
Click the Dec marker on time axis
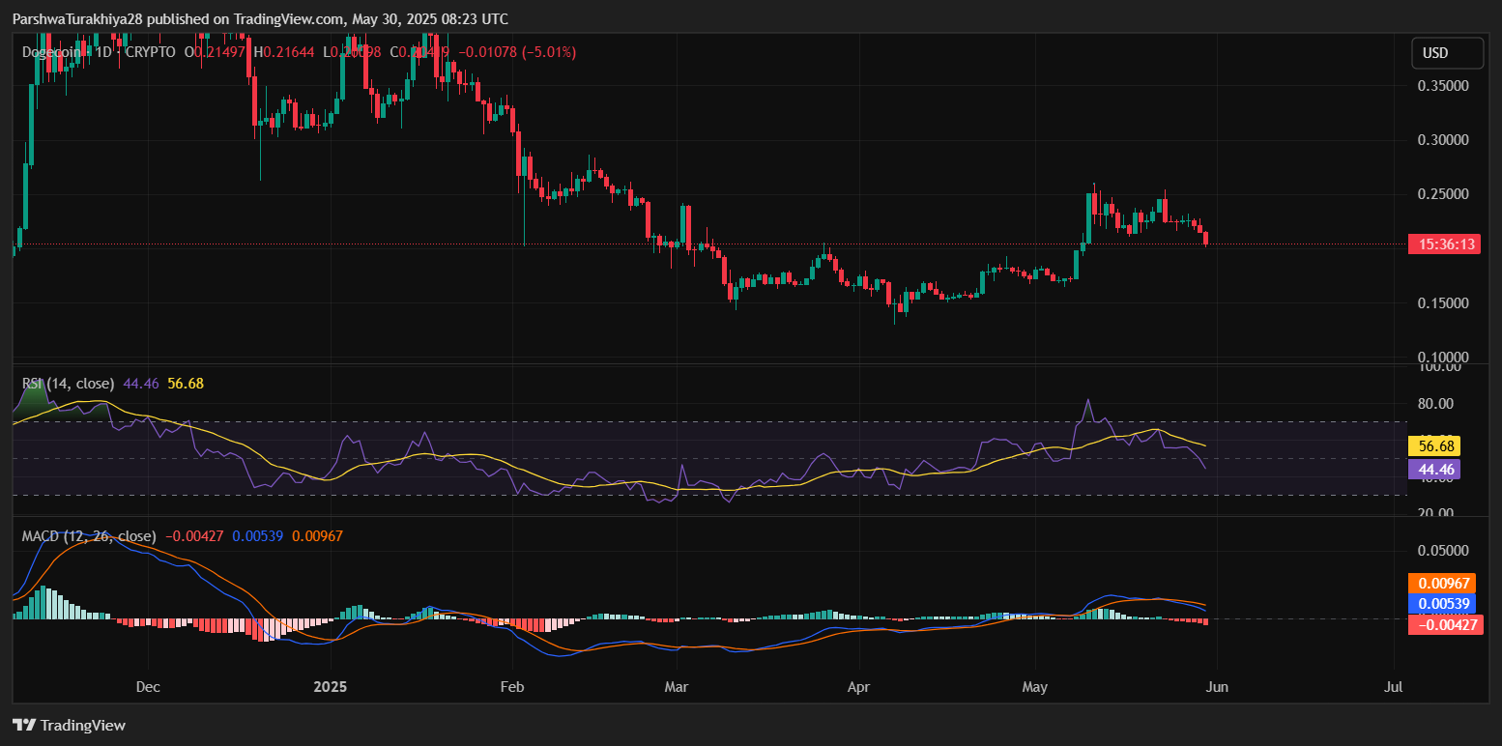148,687
